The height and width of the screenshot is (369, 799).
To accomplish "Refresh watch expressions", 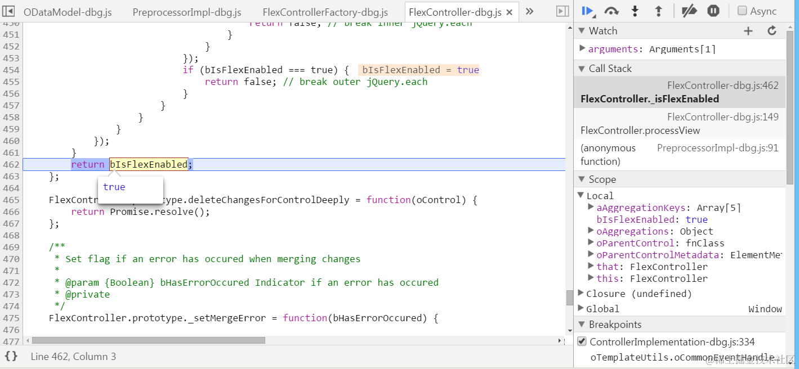I will point(772,31).
